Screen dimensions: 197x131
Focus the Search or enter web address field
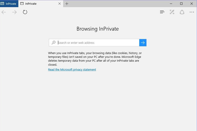tap(97, 43)
